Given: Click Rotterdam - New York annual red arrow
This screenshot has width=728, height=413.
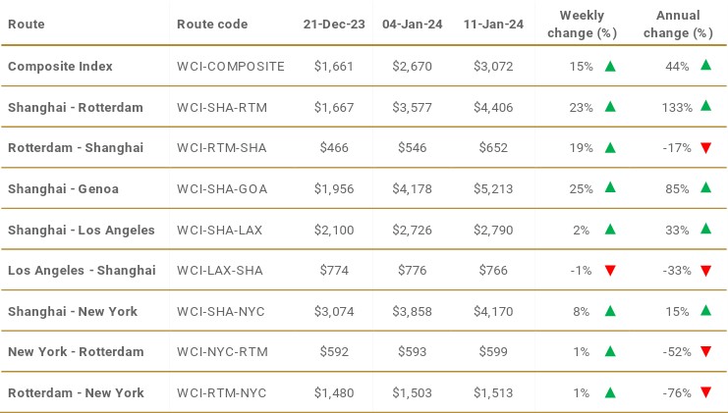Looking at the screenshot, I should [705, 393].
